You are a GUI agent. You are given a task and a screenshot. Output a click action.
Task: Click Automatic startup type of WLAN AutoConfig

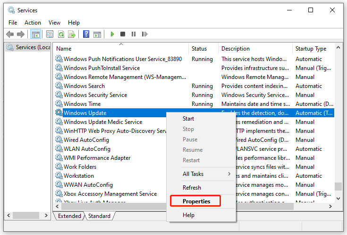click(308, 149)
